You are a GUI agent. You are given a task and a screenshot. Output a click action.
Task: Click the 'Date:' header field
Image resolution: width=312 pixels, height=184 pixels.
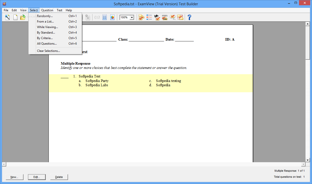point(179,39)
